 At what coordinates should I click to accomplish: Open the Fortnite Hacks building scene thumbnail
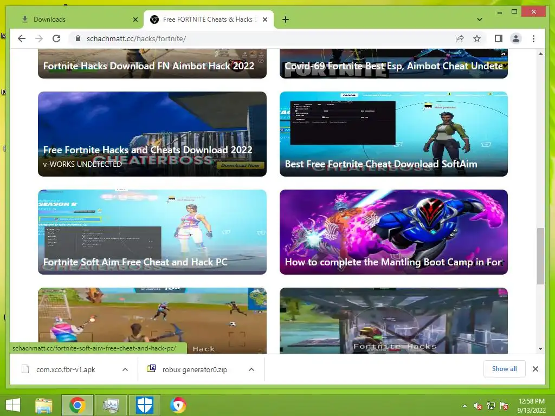coord(393,321)
